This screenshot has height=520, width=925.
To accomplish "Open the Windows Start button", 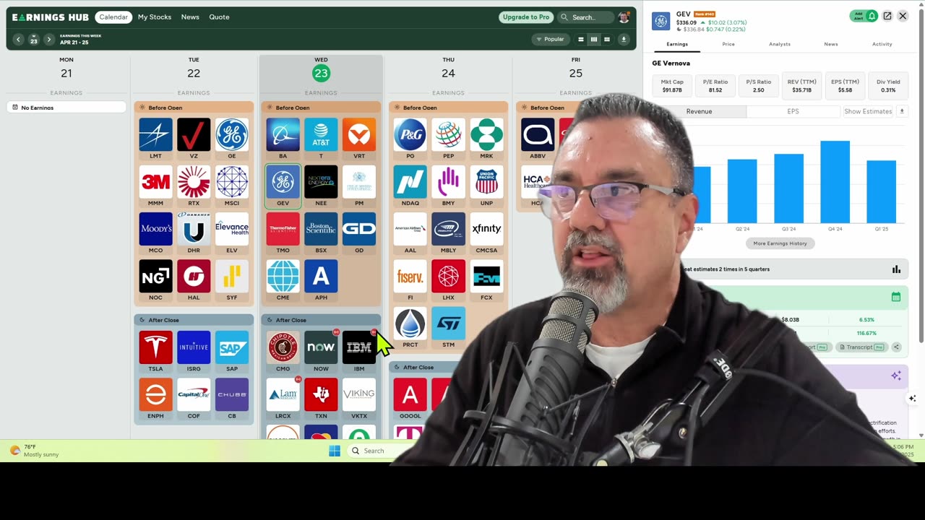I will [335, 451].
